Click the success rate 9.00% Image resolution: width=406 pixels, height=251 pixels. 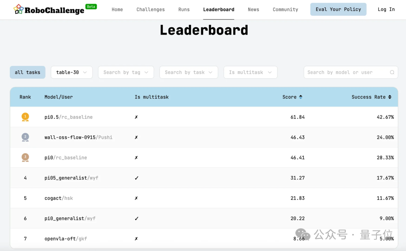point(387,218)
